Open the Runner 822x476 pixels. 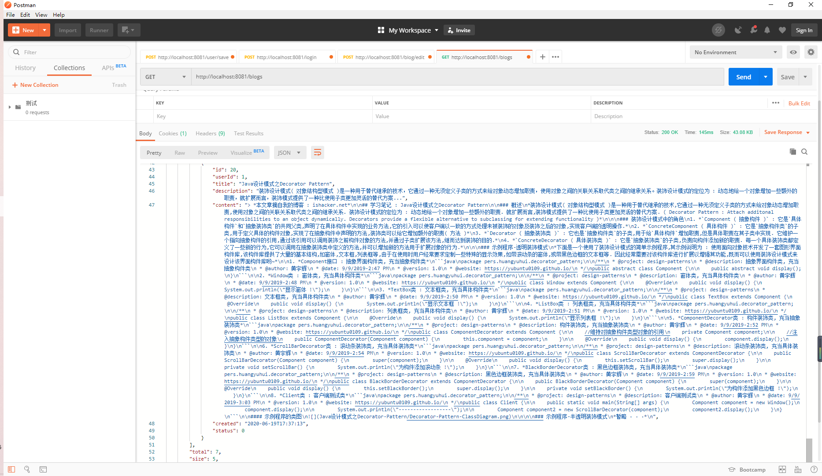coord(99,30)
